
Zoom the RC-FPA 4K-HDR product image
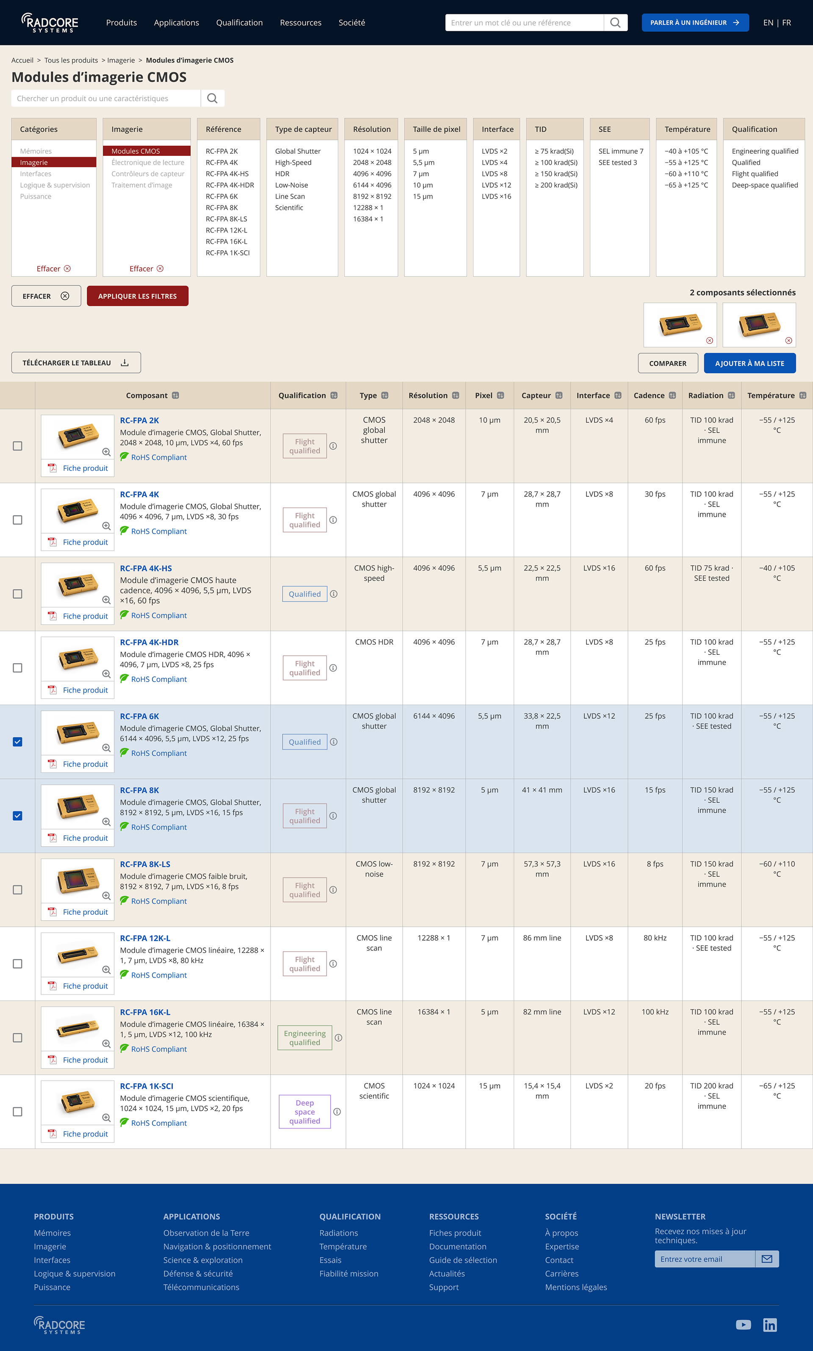106,674
